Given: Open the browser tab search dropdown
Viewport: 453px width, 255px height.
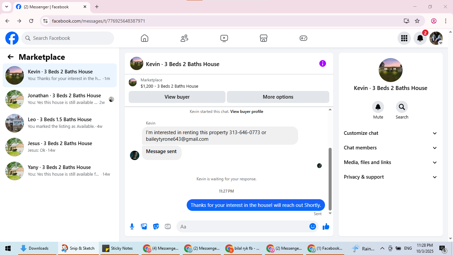Looking at the screenshot, I should tap(6, 7).
